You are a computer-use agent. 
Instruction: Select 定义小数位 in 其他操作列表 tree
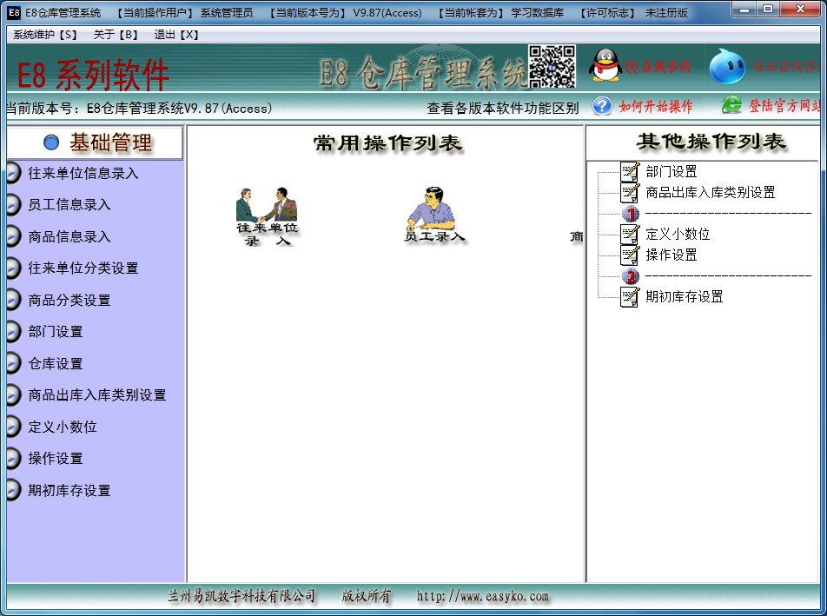(678, 235)
